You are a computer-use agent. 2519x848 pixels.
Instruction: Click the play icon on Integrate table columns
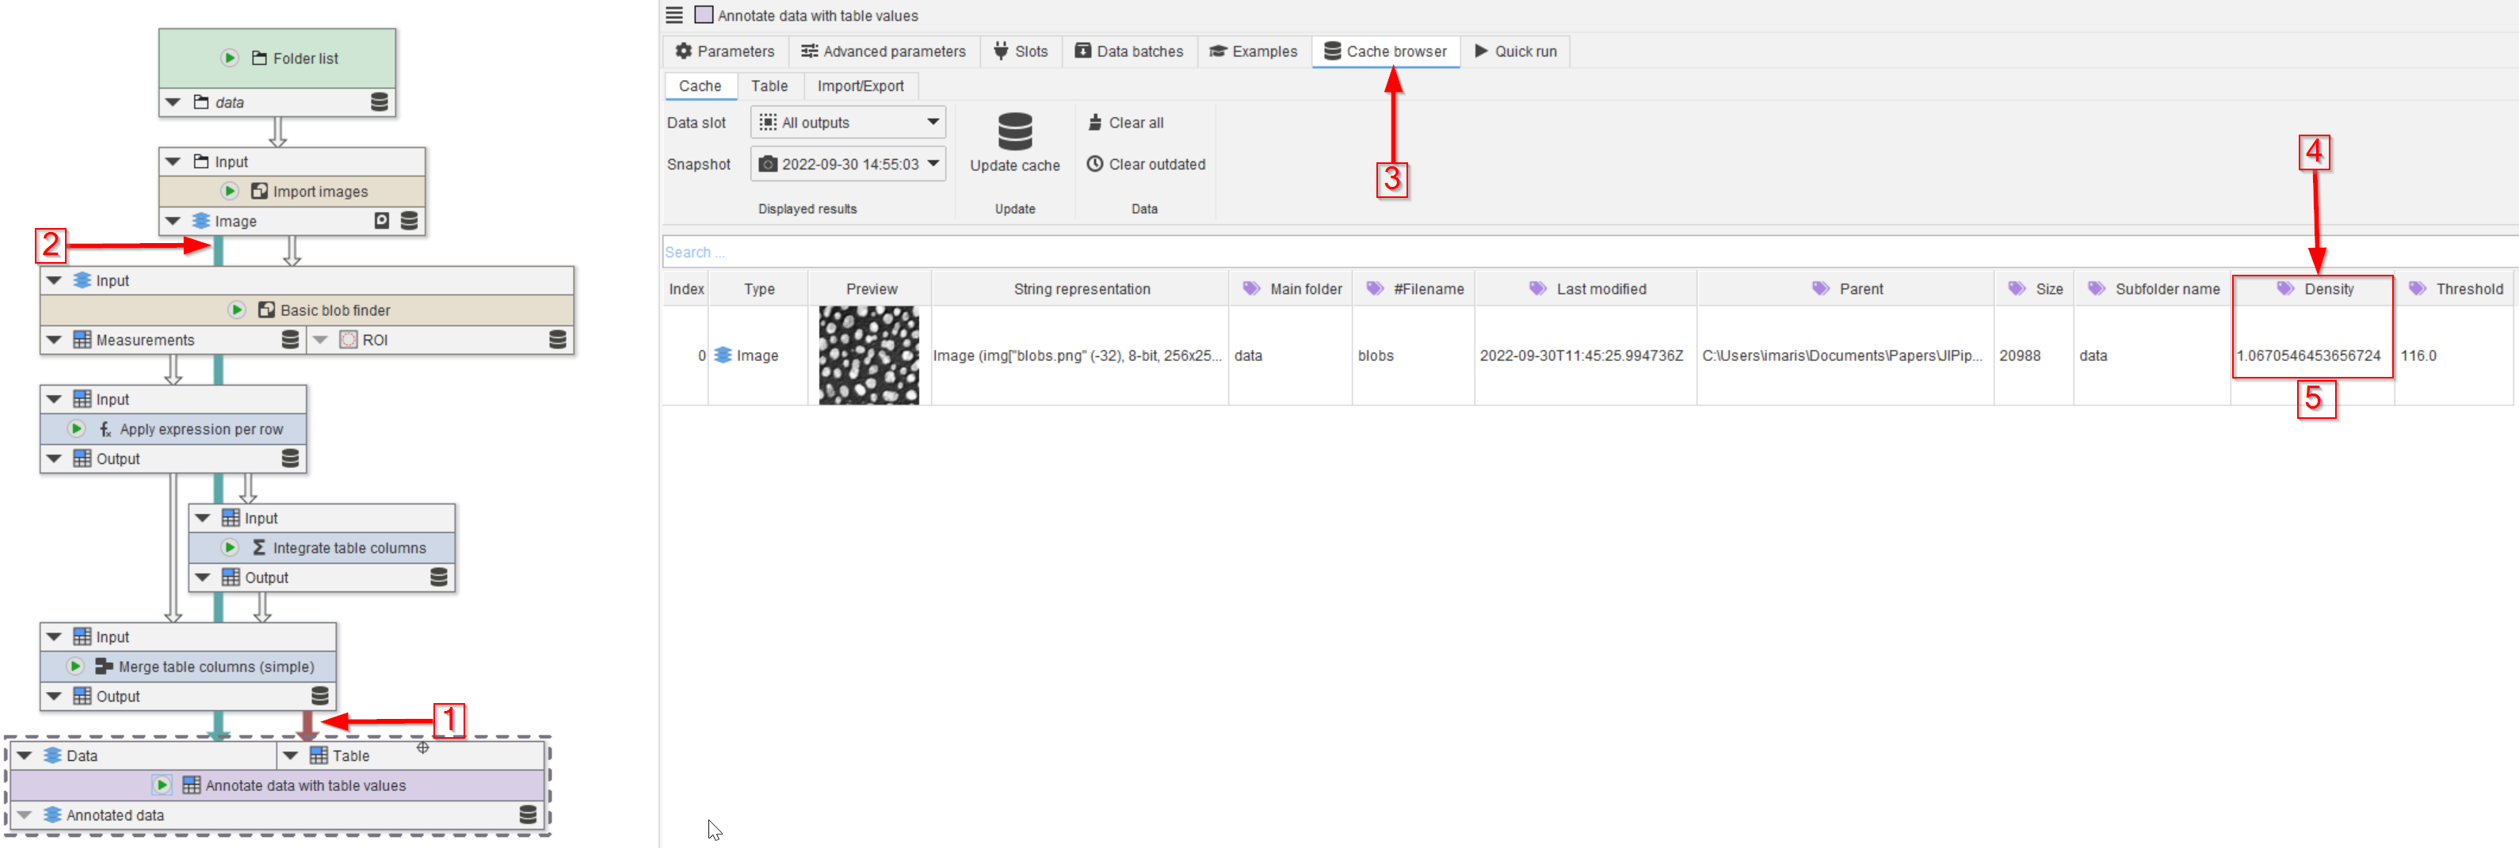[x=230, y=548]
